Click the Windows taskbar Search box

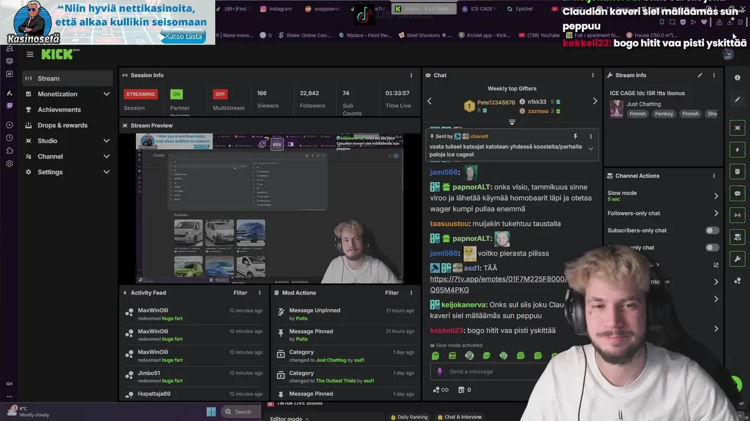(240, 412)
